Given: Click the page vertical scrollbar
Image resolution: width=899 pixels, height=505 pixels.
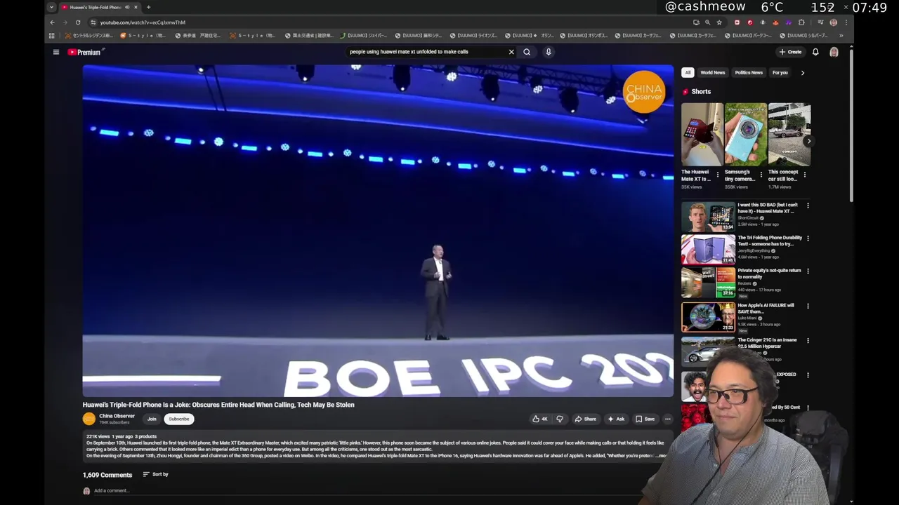Looking at the screenshot, I should 851,126.
